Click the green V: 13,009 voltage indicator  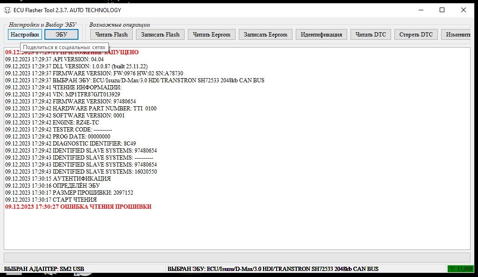(461, 269)
